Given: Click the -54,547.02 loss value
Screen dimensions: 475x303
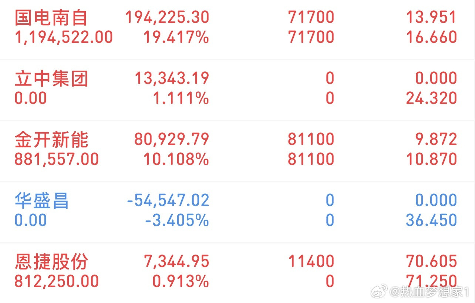Looking at the screenshot, I should tap(168, 201).
